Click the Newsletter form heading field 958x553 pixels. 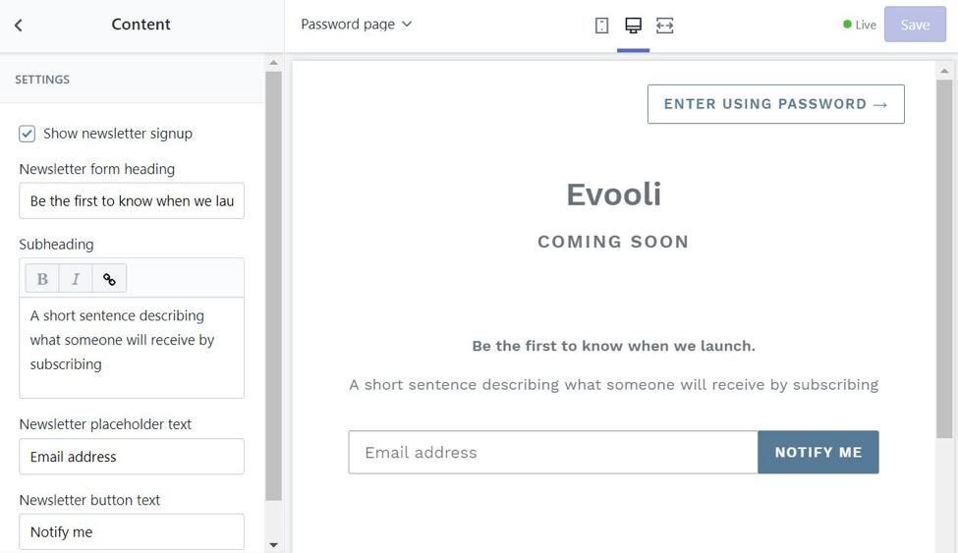pyautogui.click(x=132, y=200)
